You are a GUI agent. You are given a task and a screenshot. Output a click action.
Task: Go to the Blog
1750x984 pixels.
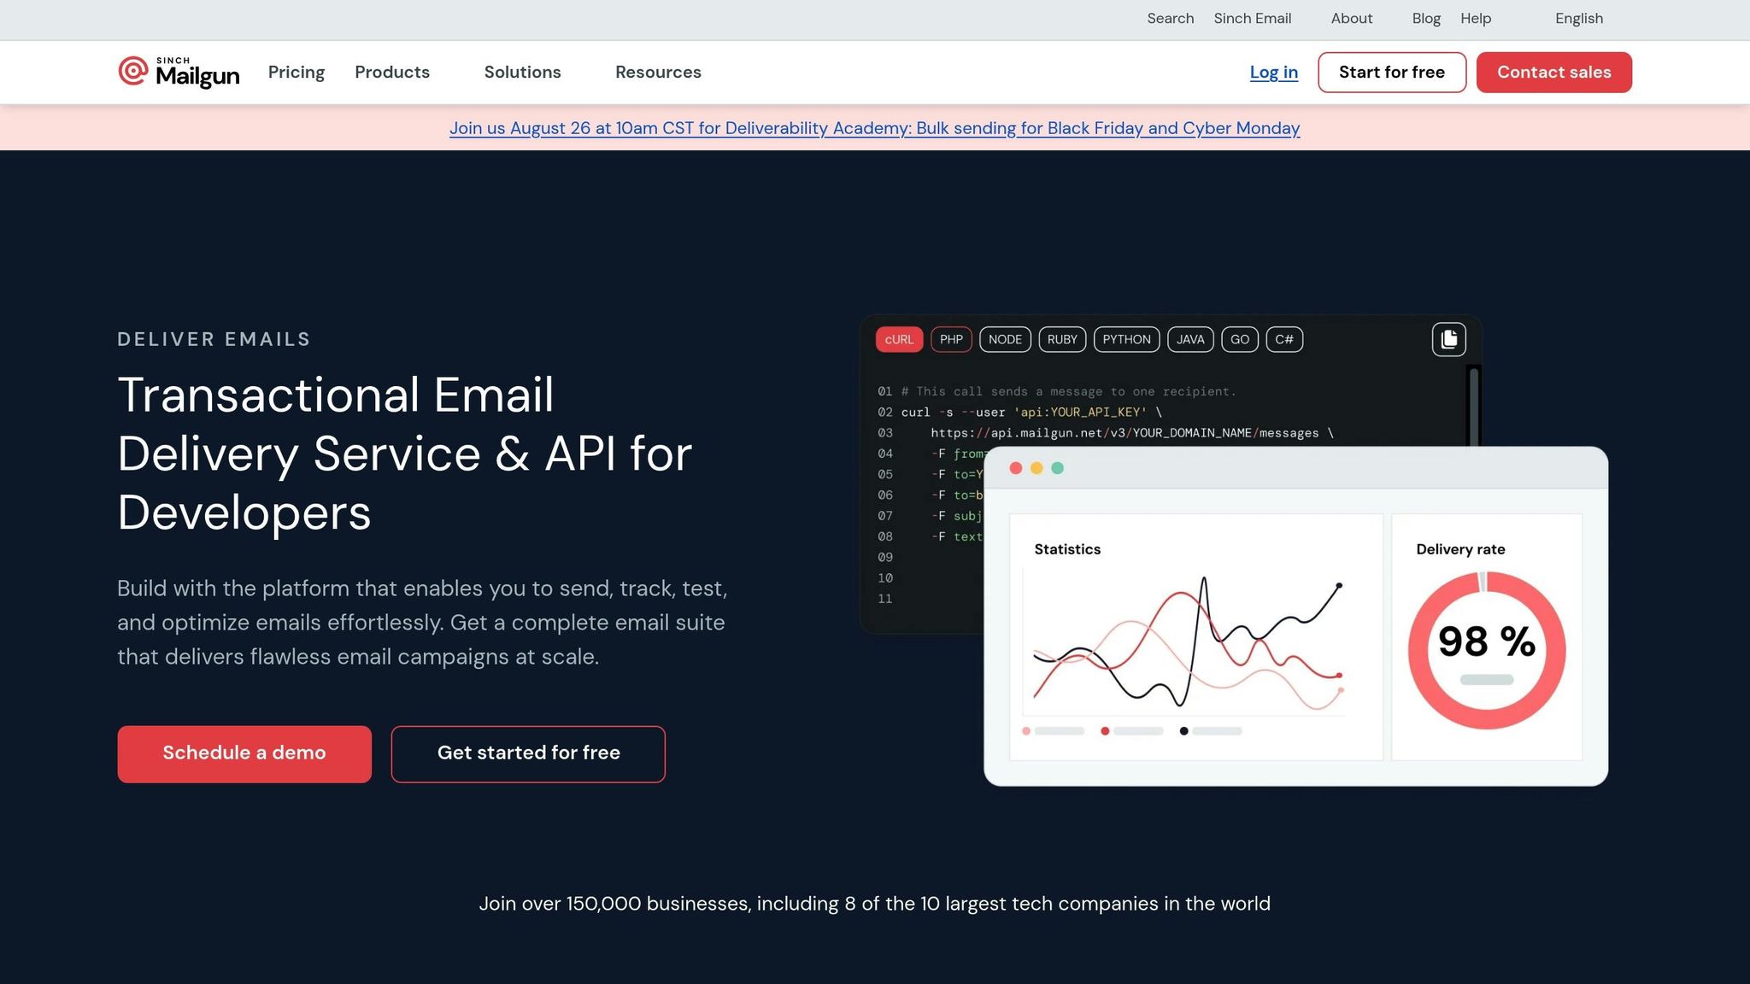(1425, 19)
